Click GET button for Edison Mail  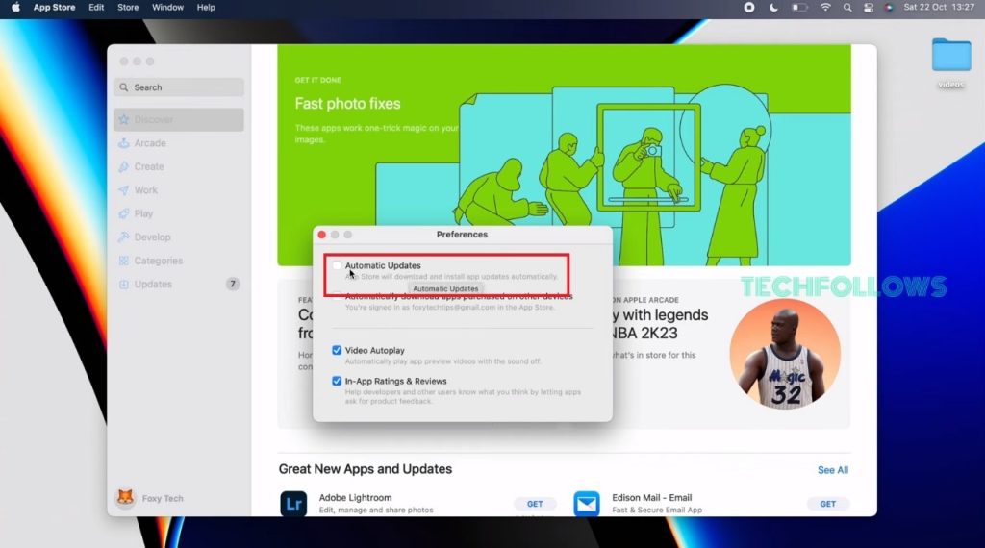coord(827,504)
